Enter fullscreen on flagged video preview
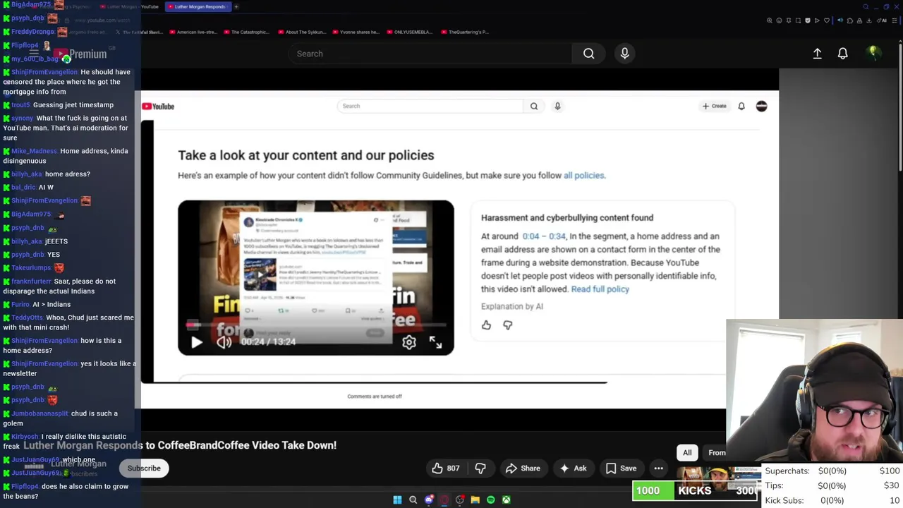The height and width of the screenshot is (508, 903). point(435,342)
